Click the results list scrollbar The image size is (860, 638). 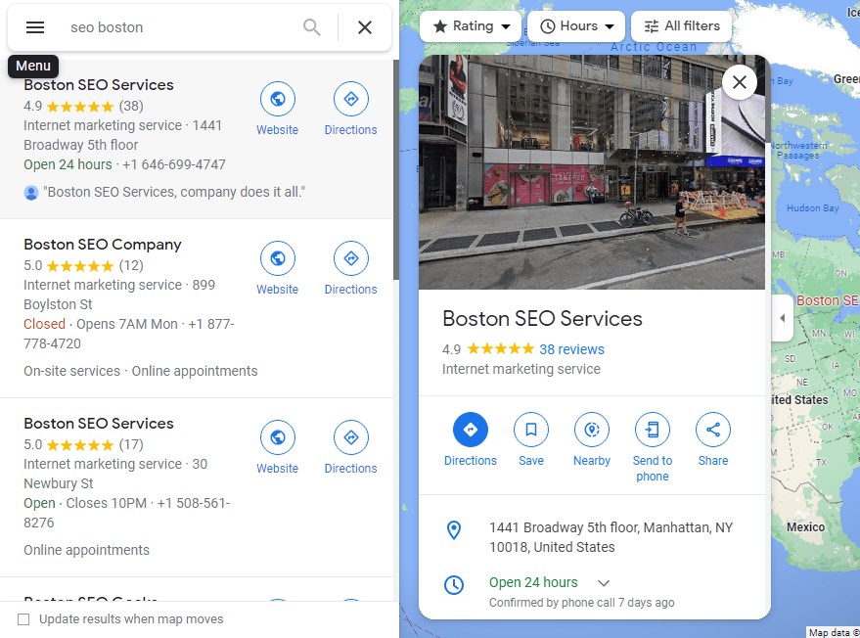pos(396,170)
